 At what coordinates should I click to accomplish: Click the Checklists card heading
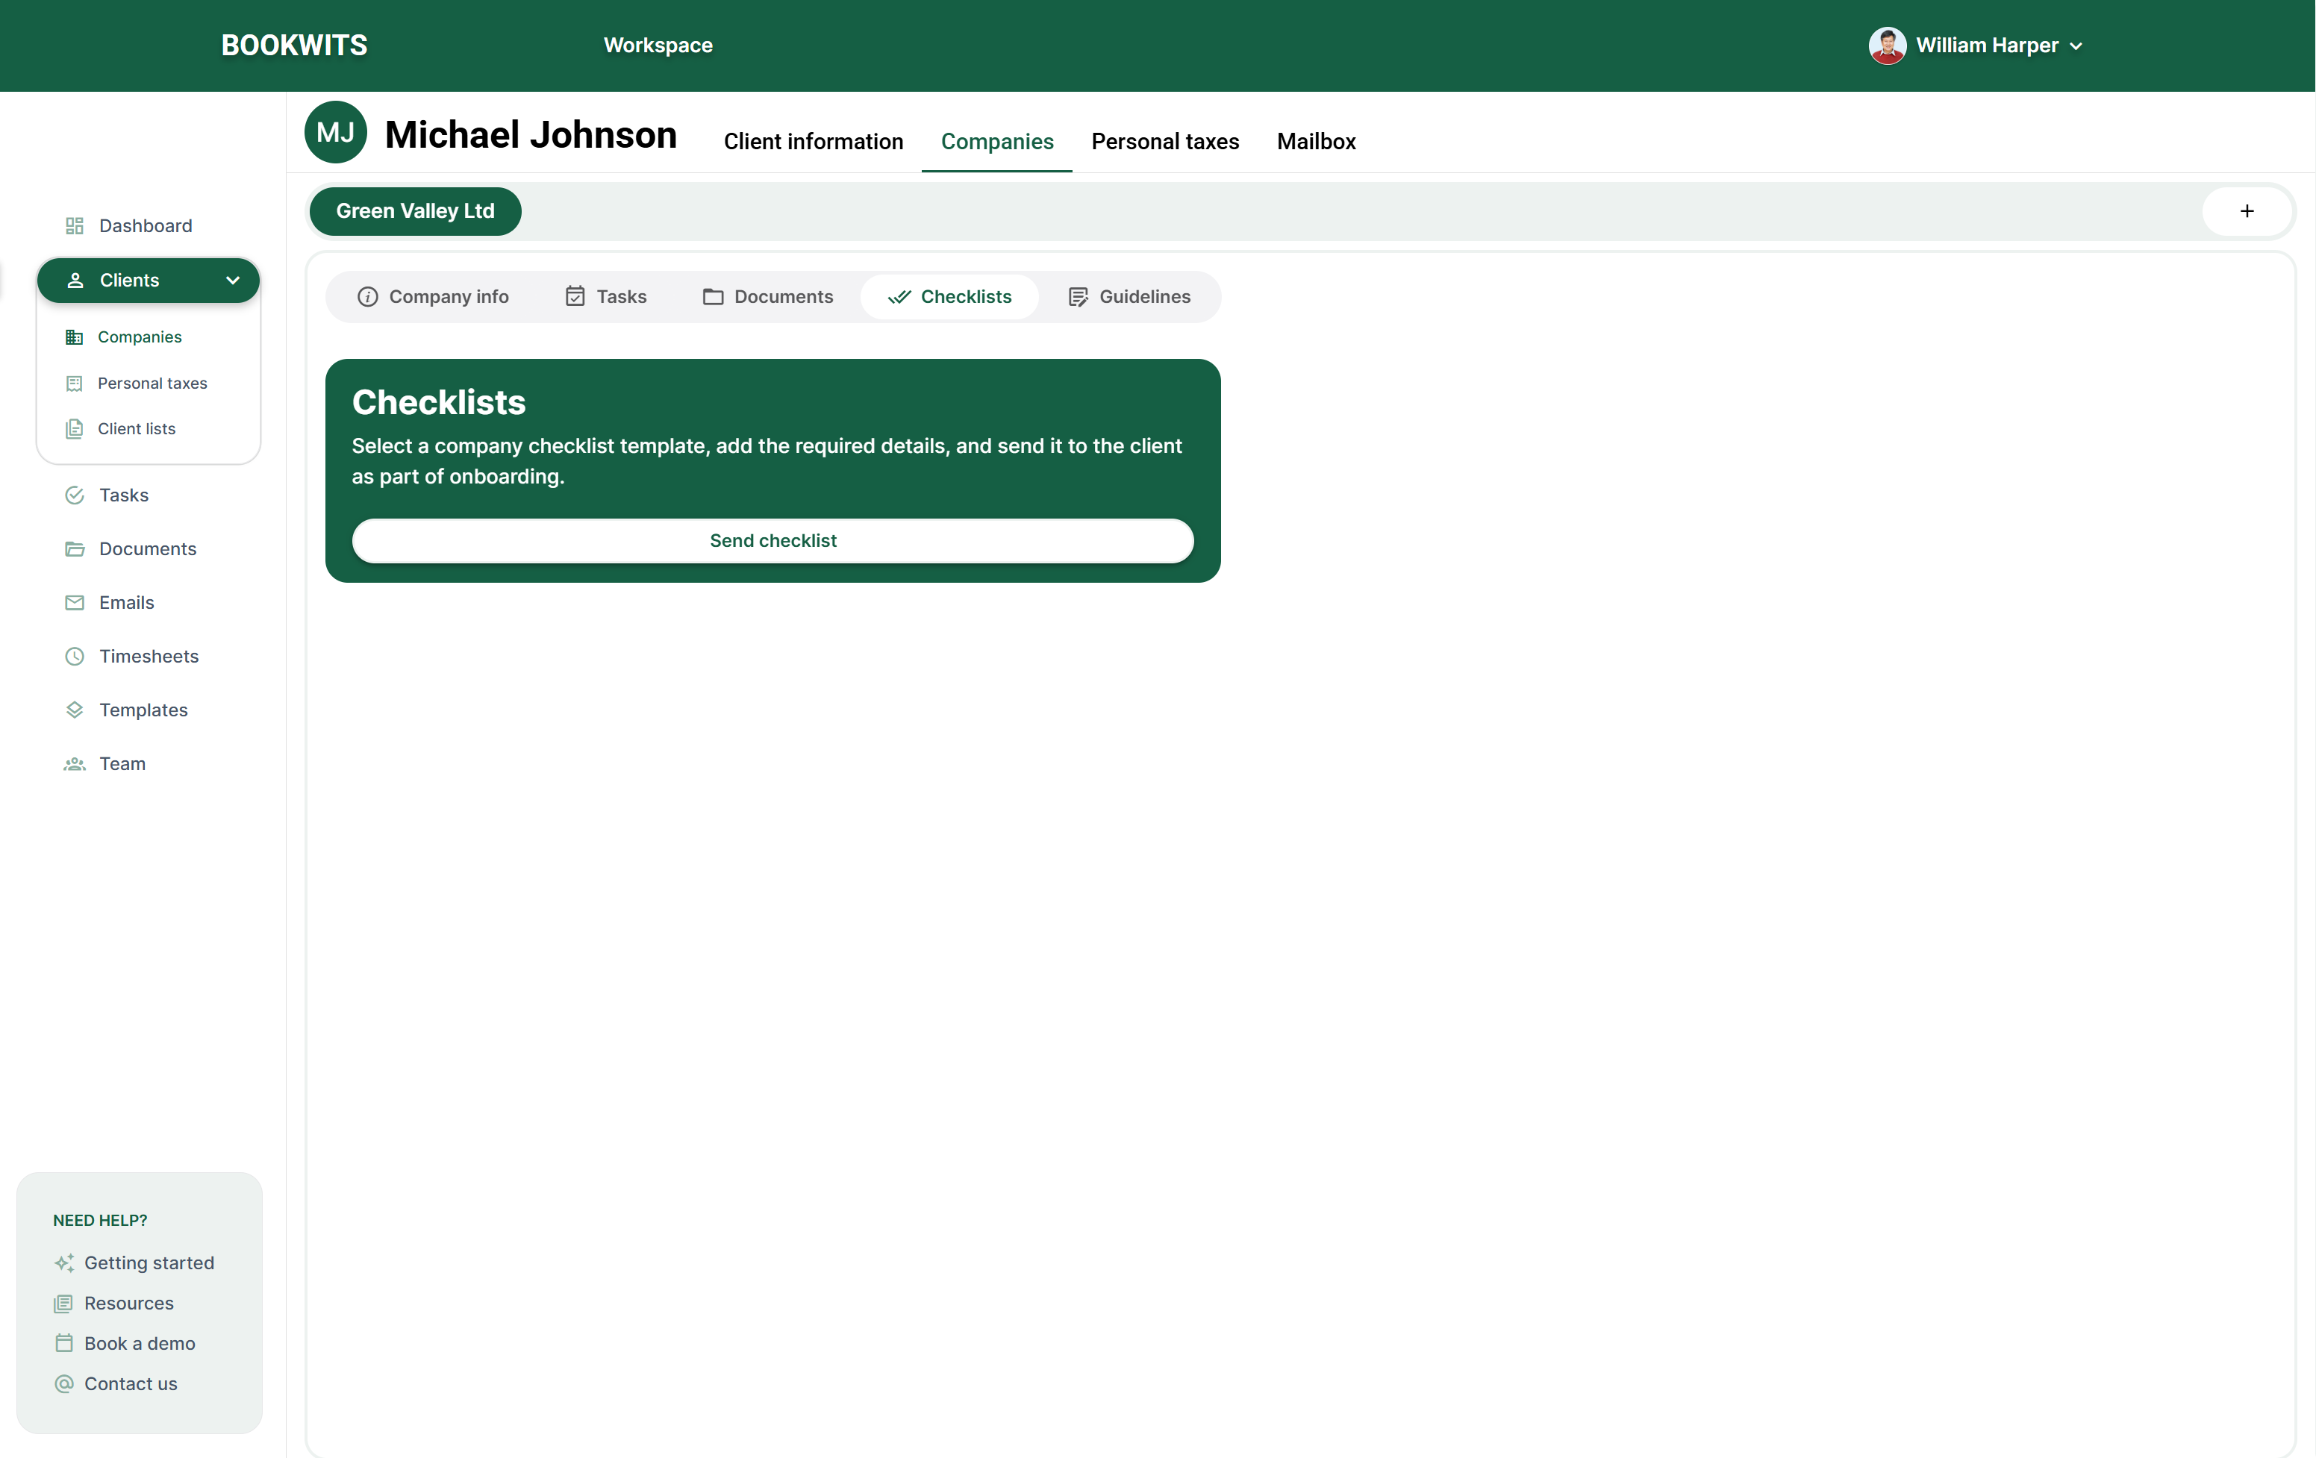(x=439, y=403)
